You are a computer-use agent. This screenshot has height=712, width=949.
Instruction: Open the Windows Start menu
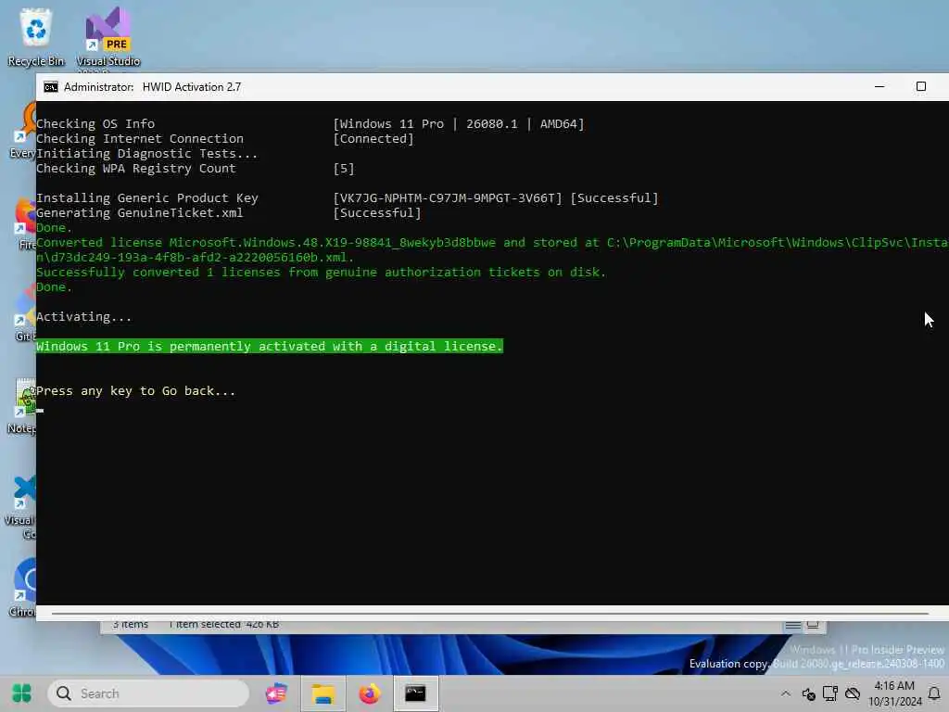[x=22, y=693]
